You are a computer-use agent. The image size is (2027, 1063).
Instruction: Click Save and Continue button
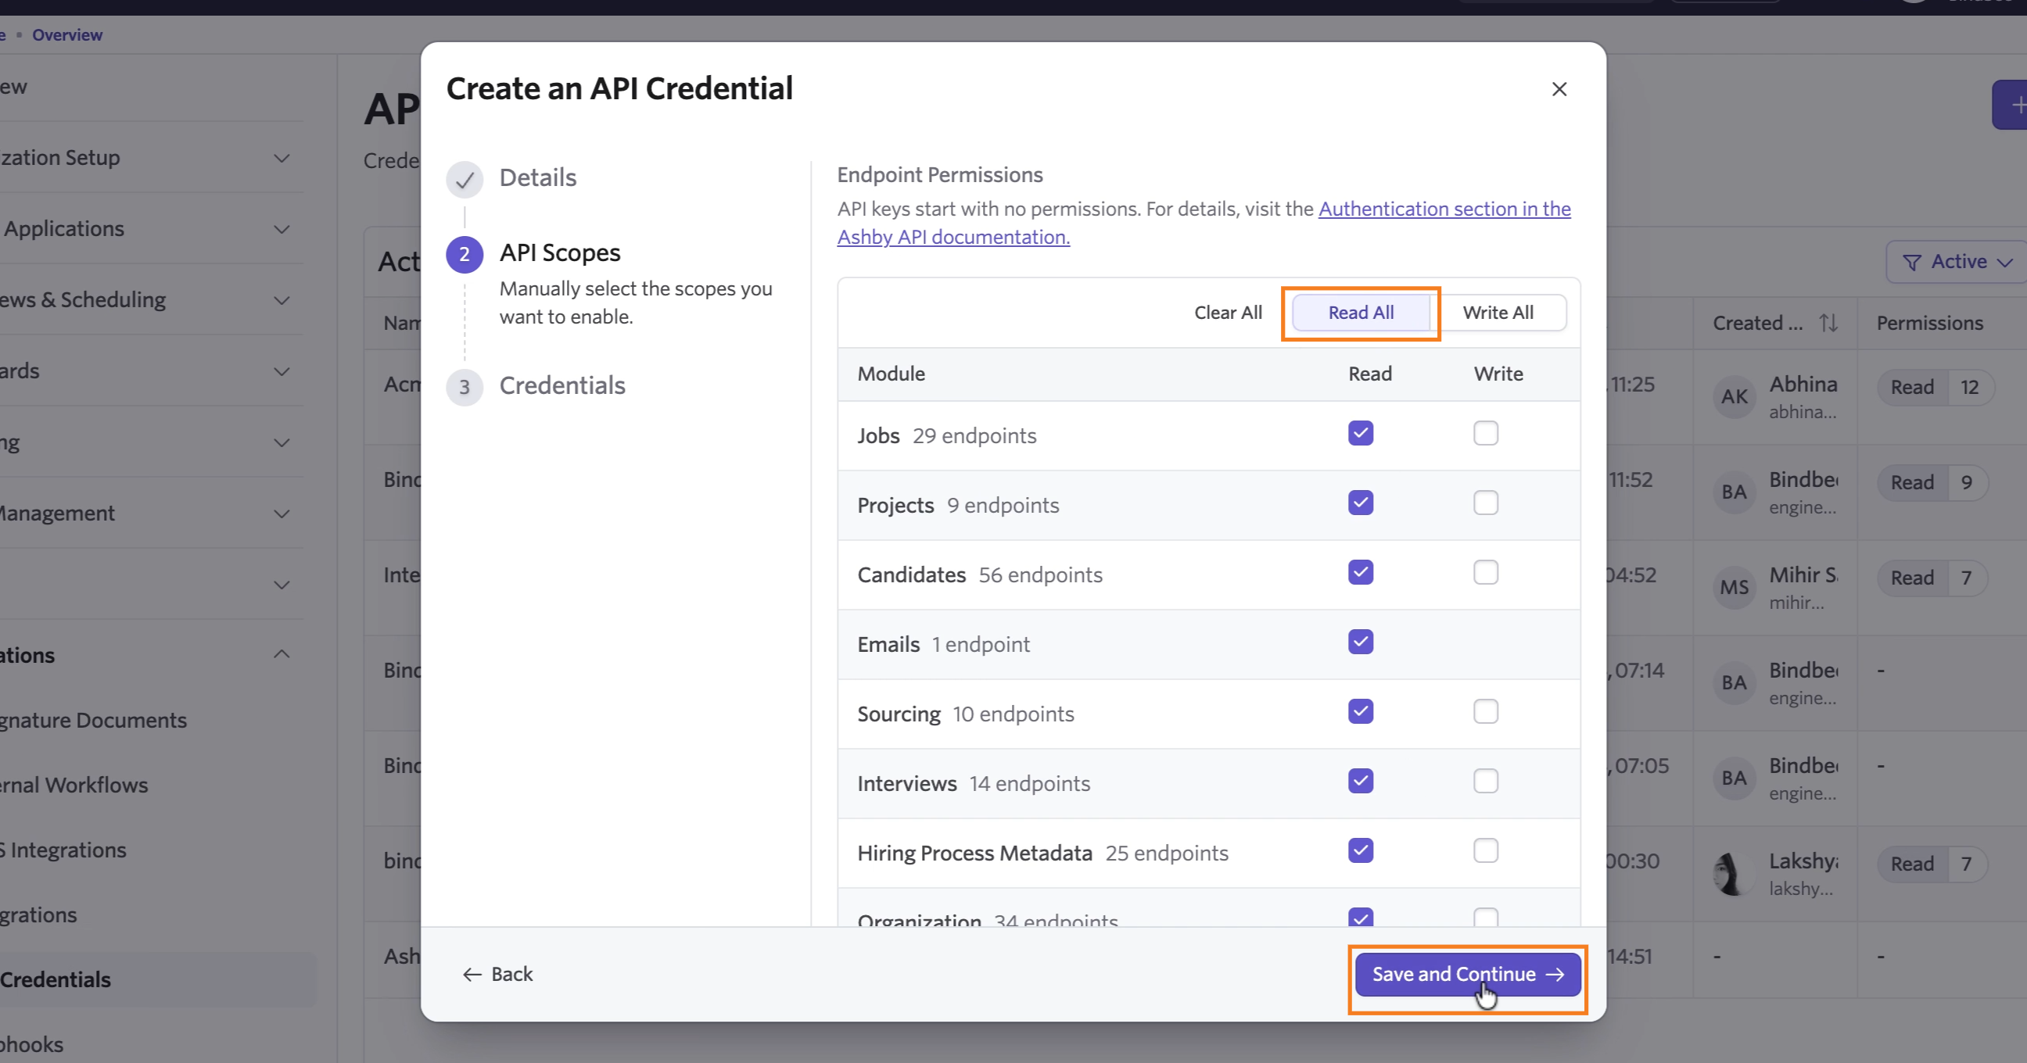pos(1468,975)
